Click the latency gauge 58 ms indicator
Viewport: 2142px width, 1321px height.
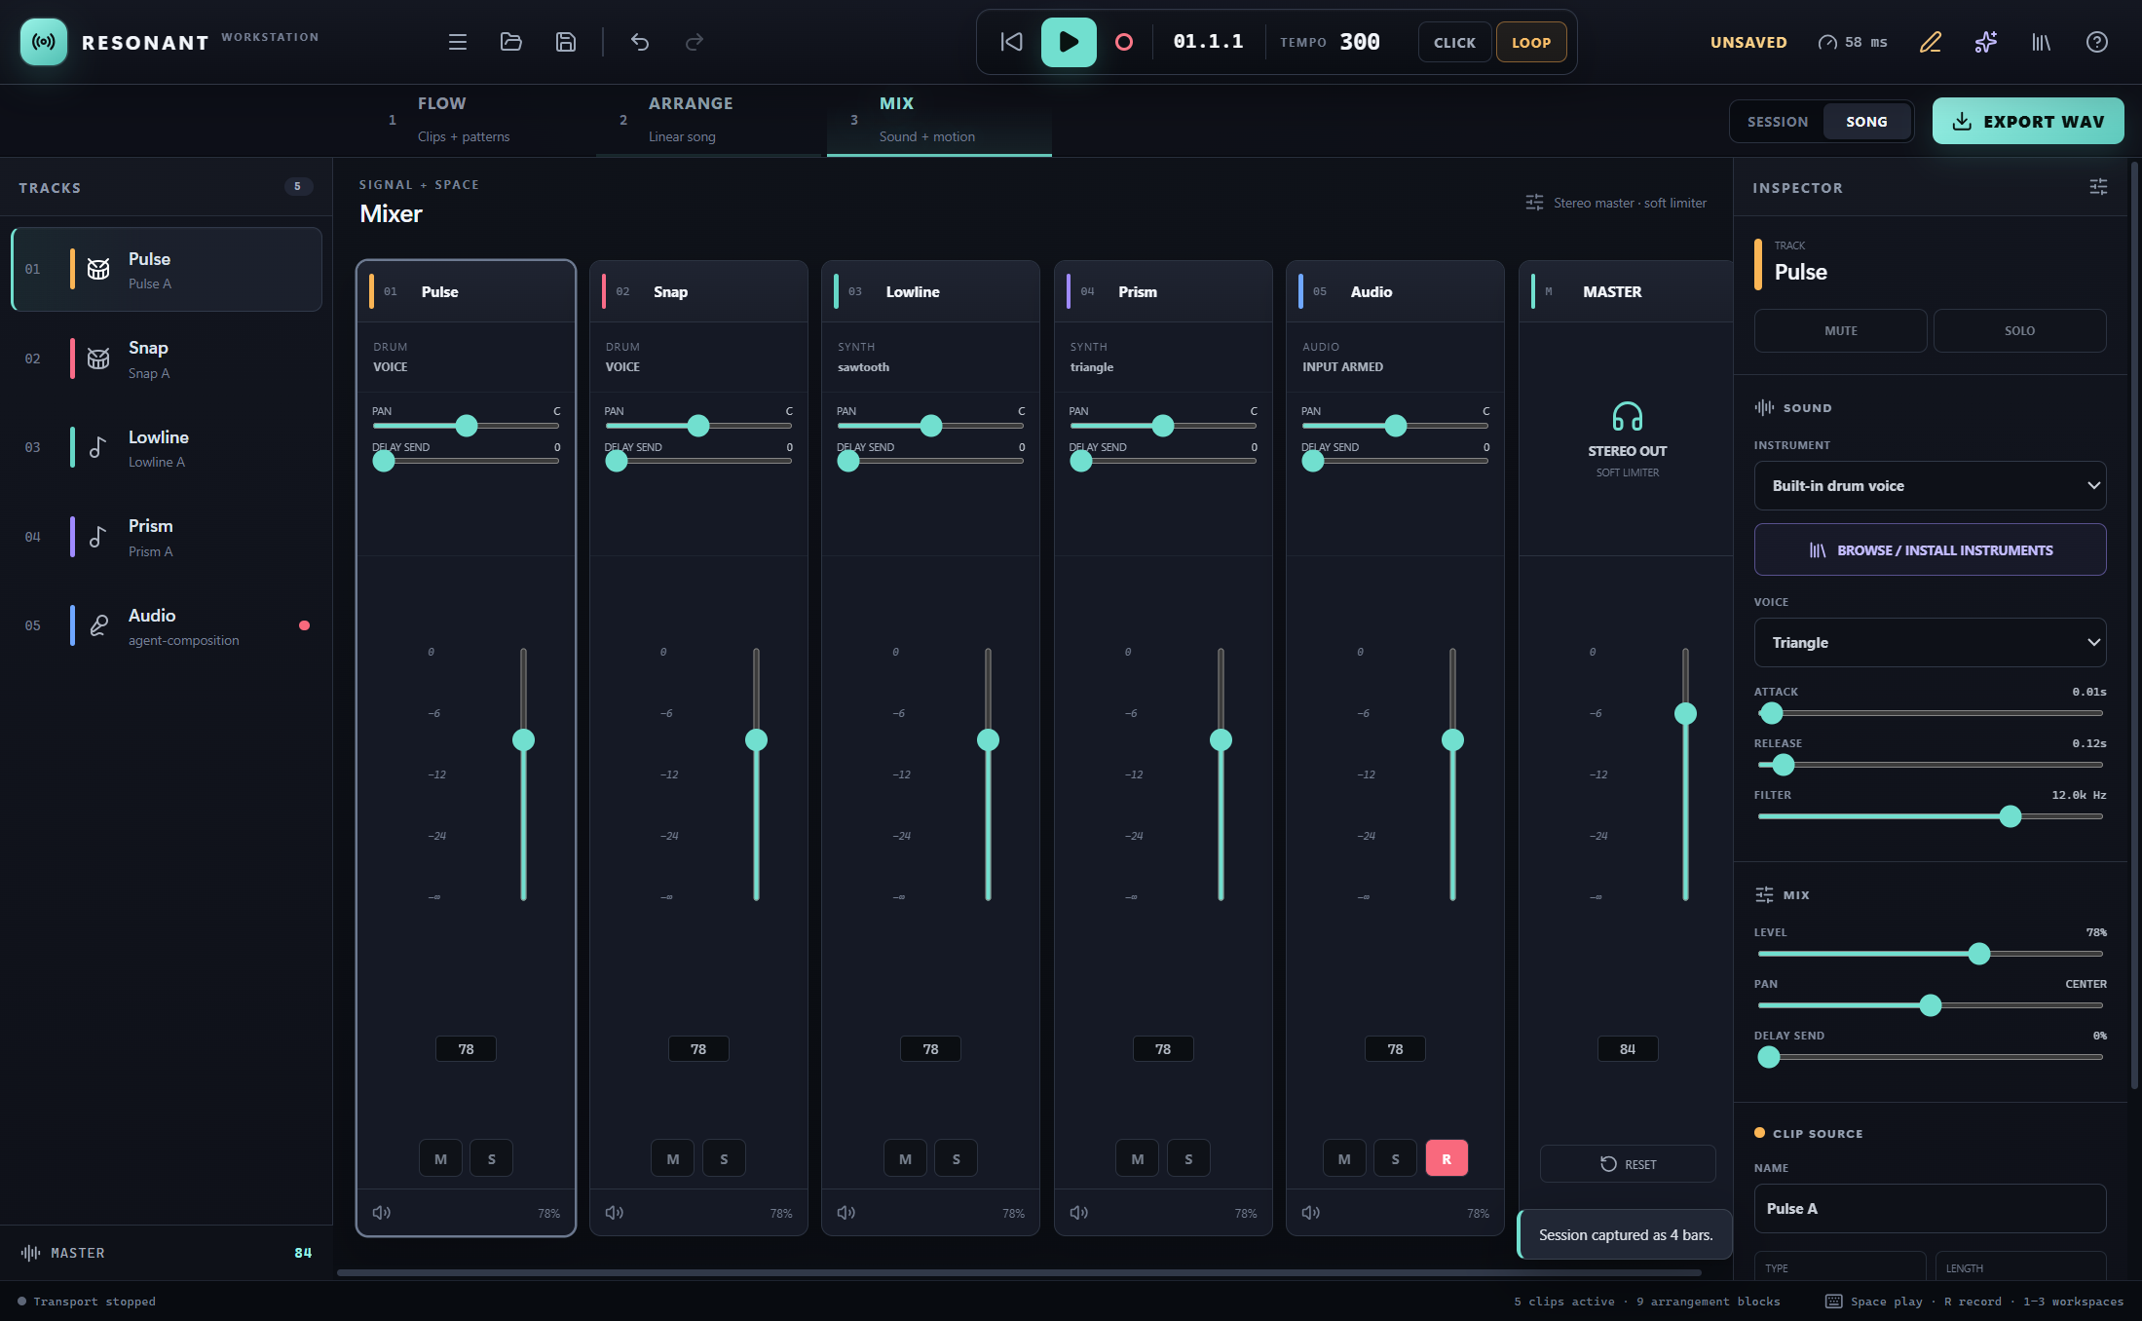[1853, 42]
